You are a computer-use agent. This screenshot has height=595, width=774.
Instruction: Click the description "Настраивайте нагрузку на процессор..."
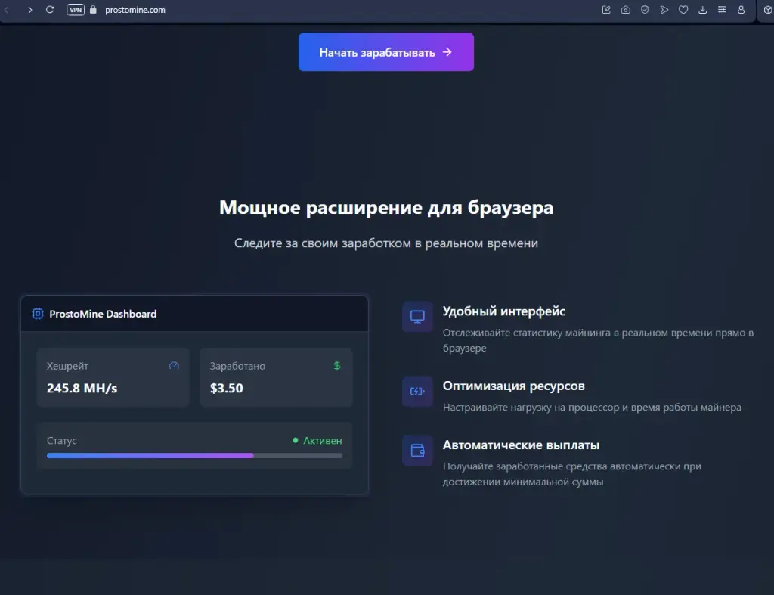point(592,408)
